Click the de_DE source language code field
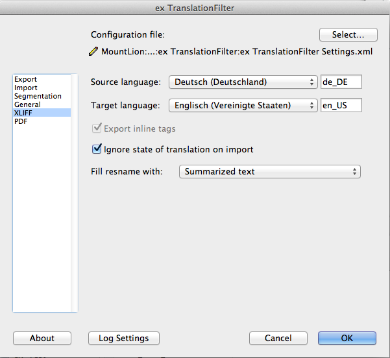 341,82
